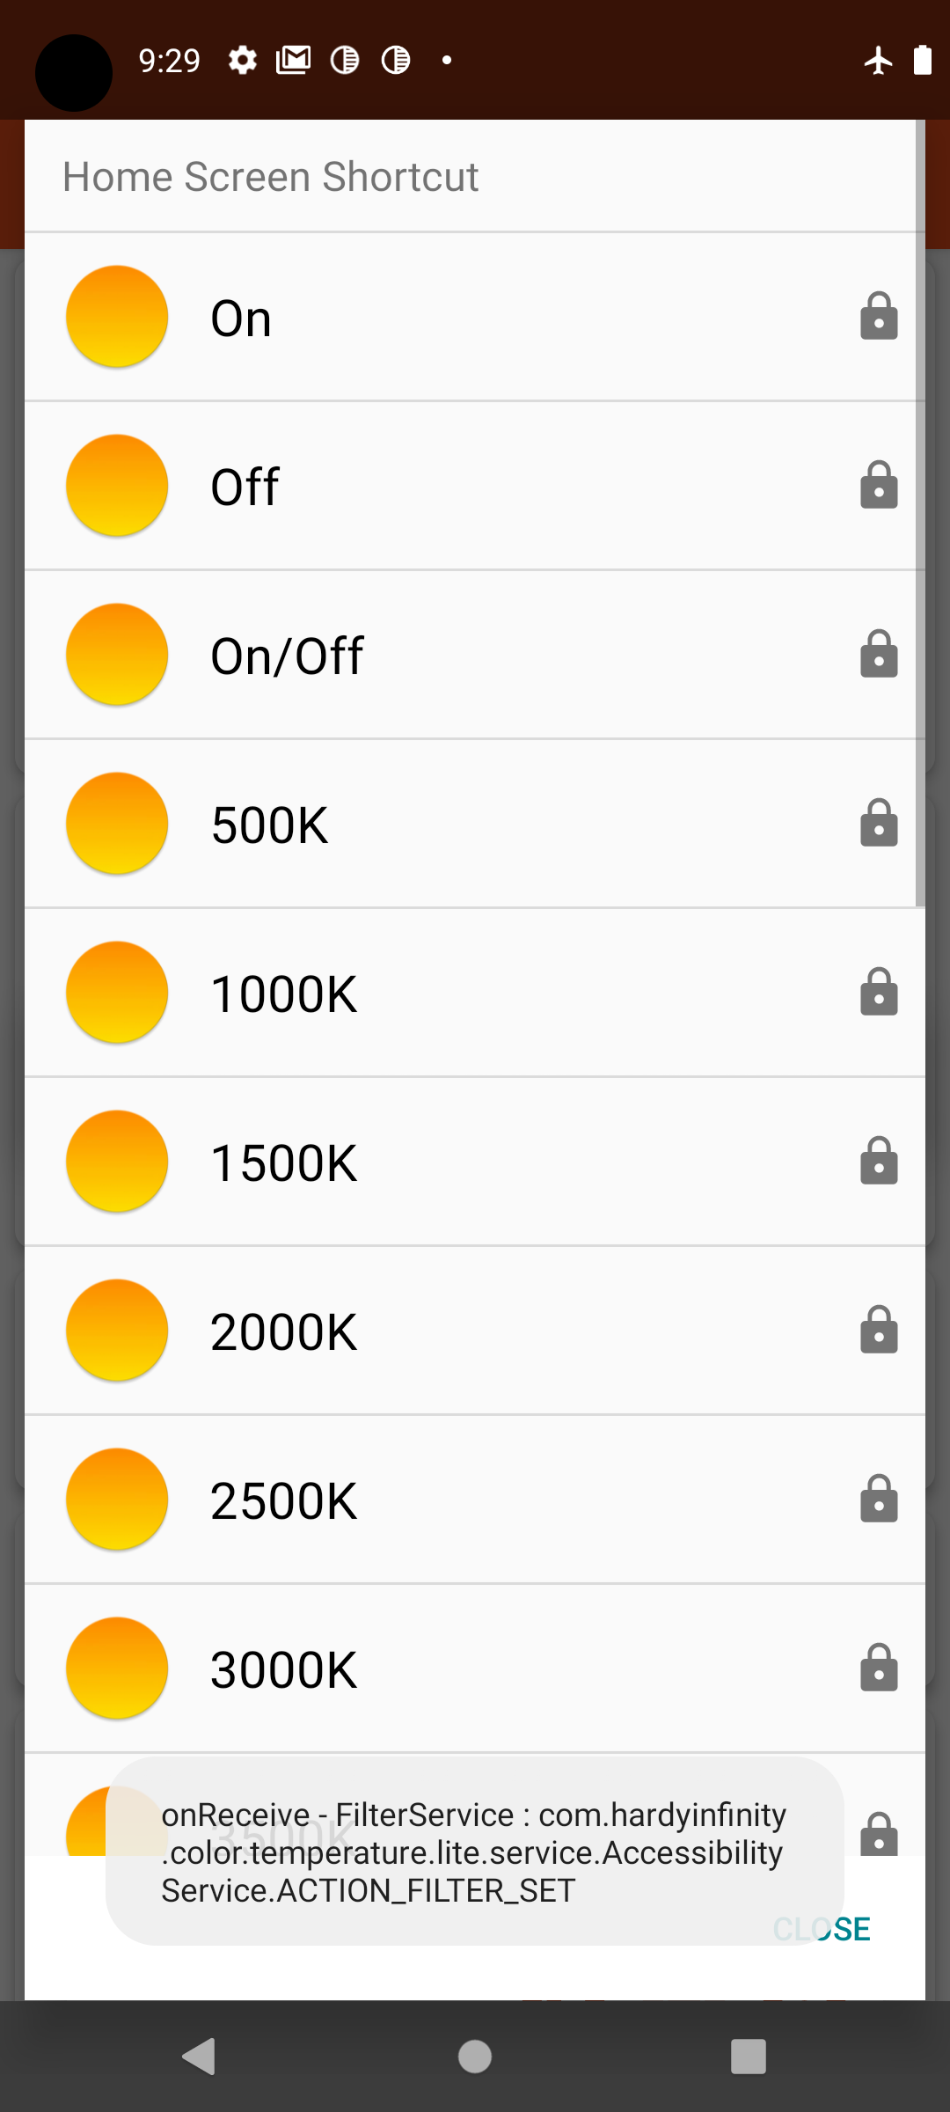Tap the orange circle icon for 3000K
950x2112 pixels.
[x=117, y=1668]
